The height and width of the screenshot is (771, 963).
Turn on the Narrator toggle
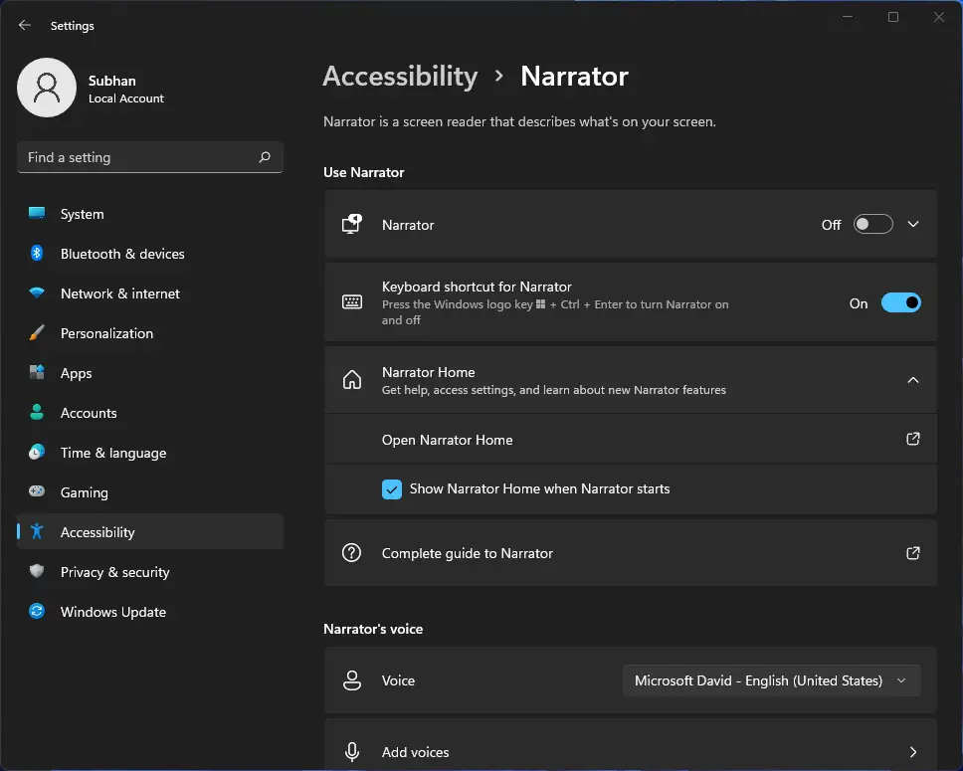872,224
